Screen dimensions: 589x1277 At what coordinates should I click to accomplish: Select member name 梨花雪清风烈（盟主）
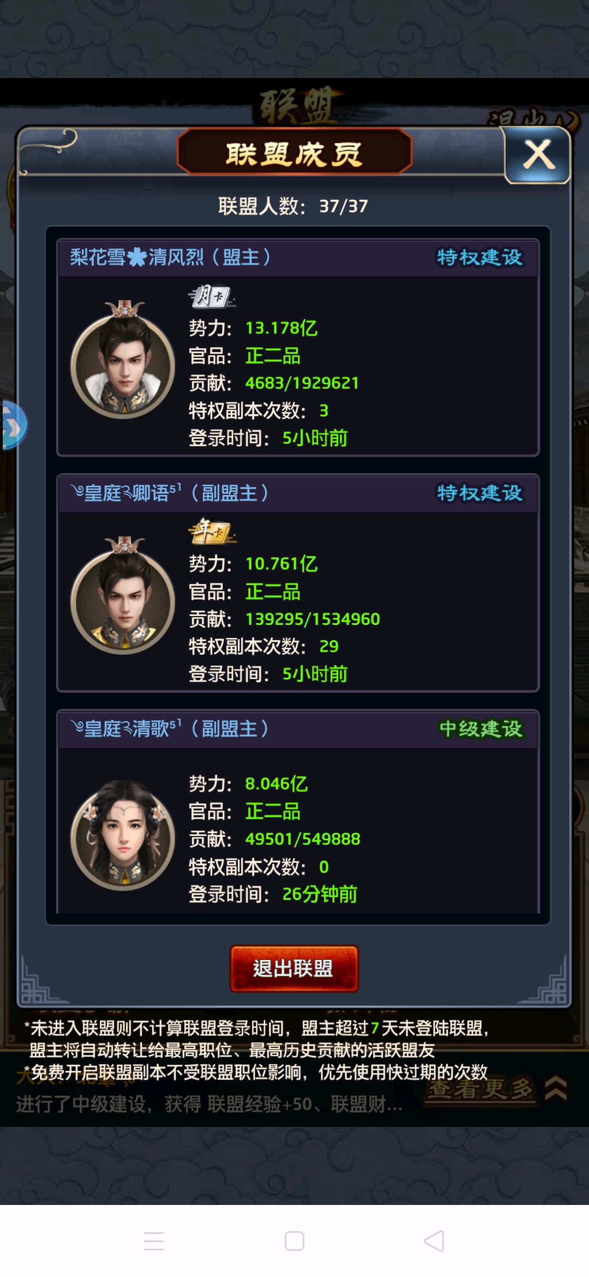(x=170, y=257)
